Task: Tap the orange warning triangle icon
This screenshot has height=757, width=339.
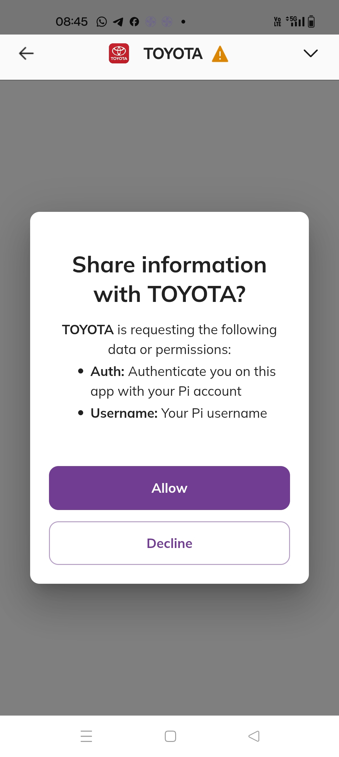Action: [x=220, y=54]
